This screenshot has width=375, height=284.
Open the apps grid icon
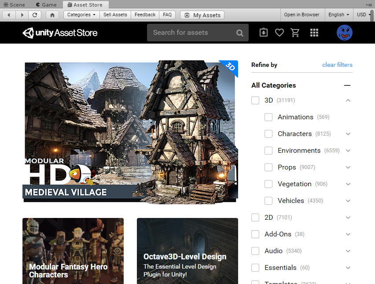tap(314, 33)
